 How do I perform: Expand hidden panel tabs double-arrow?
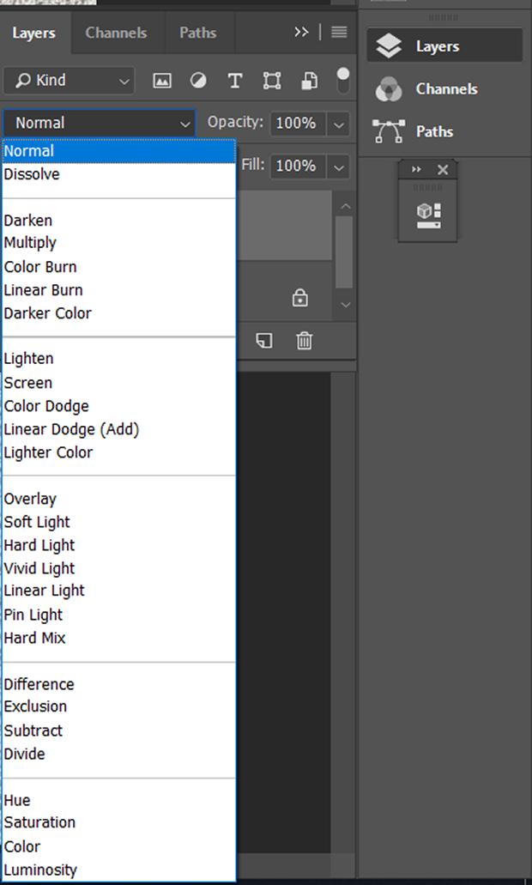click(x=301, y=32)
